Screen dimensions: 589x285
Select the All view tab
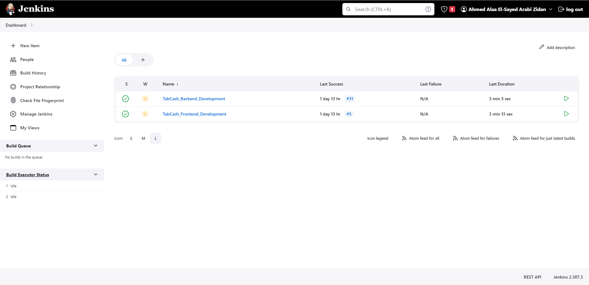click(124, 60)
